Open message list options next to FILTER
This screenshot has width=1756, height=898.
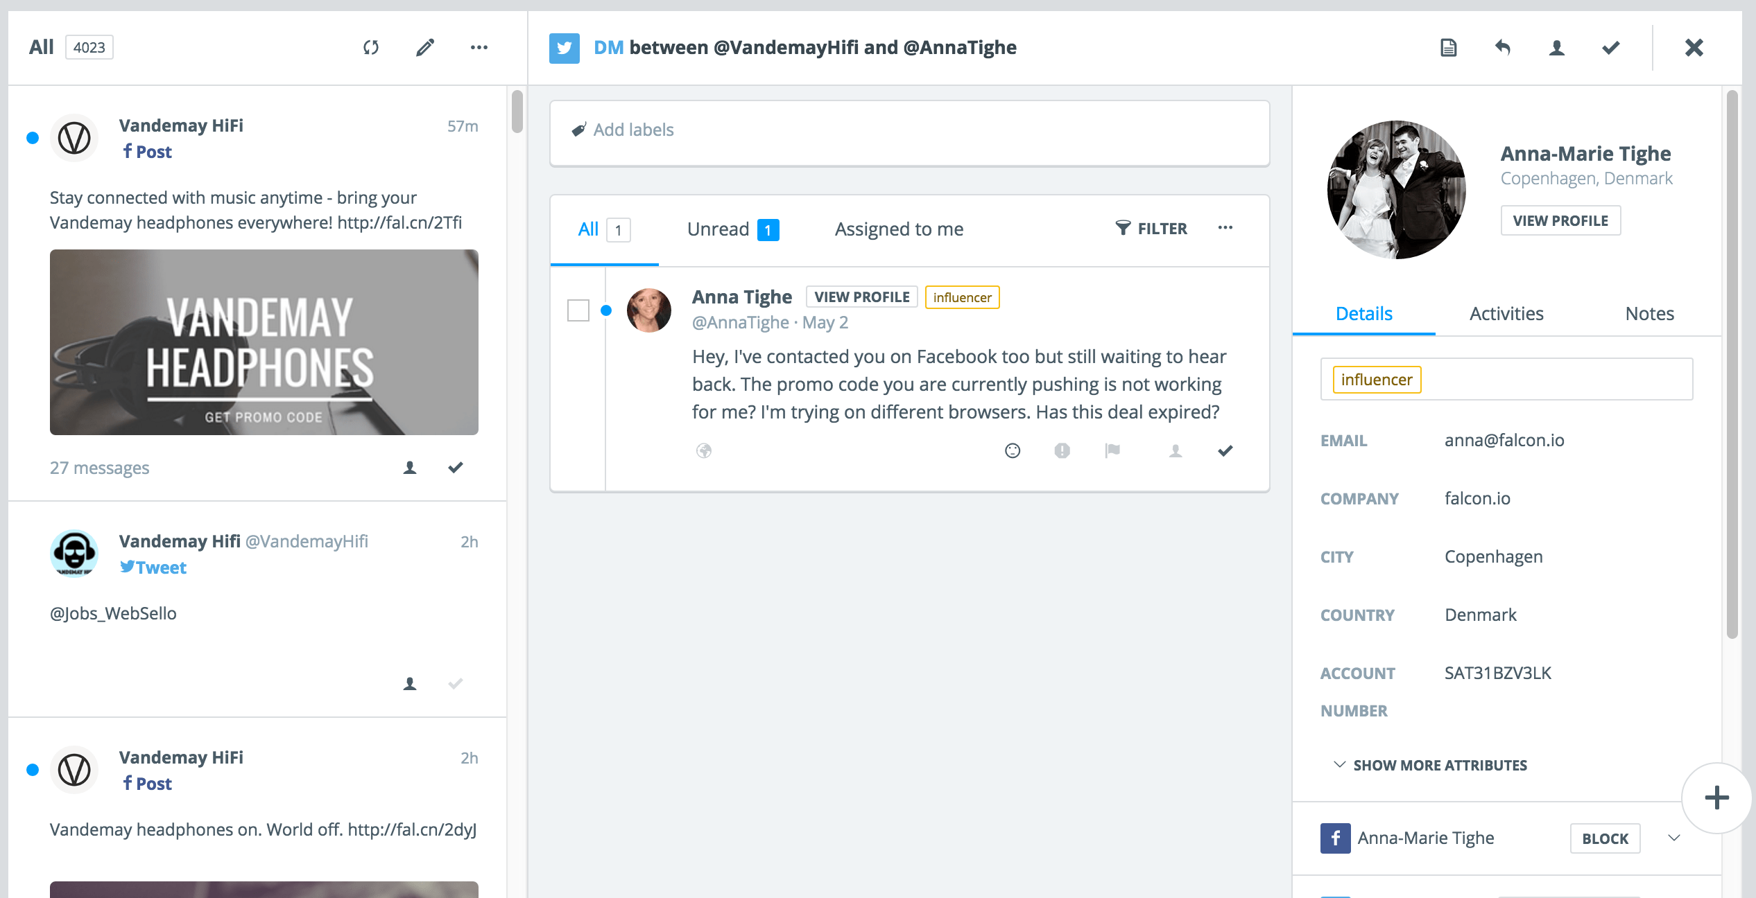pyautogui.click(x=1225, y=228)
